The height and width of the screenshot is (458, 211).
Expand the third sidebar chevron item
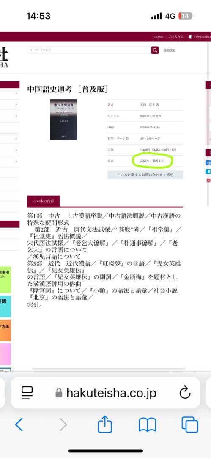[16, 116]
